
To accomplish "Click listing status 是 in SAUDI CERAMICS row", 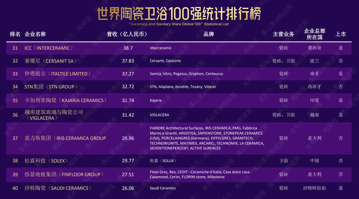I will [341, 188].
